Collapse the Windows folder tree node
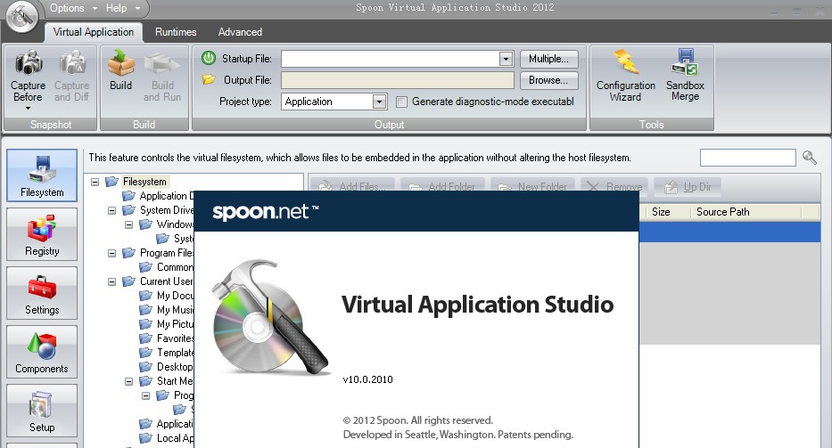The image size is (832, 448). tap(129, 224)
